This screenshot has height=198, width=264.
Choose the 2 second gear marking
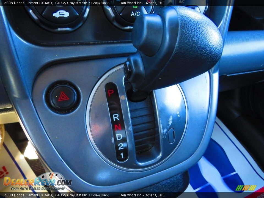[x=120, y=147]
